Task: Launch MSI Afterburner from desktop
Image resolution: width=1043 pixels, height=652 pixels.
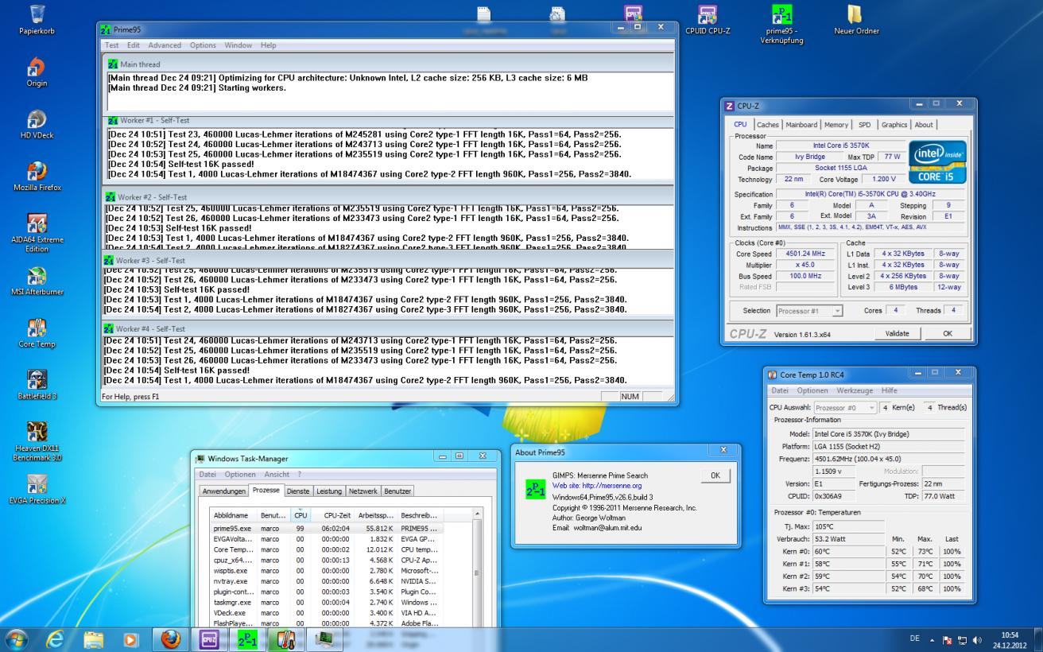Action: click(x=37, y=281)
